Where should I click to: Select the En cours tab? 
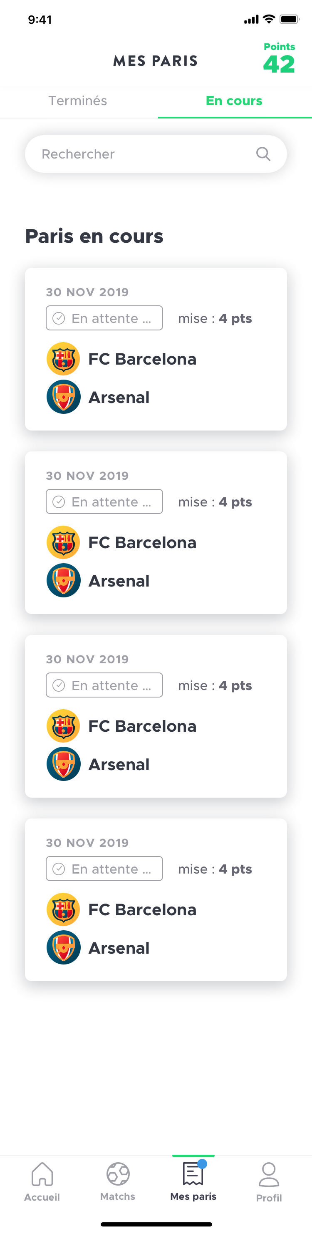click(x=234, y=101)
